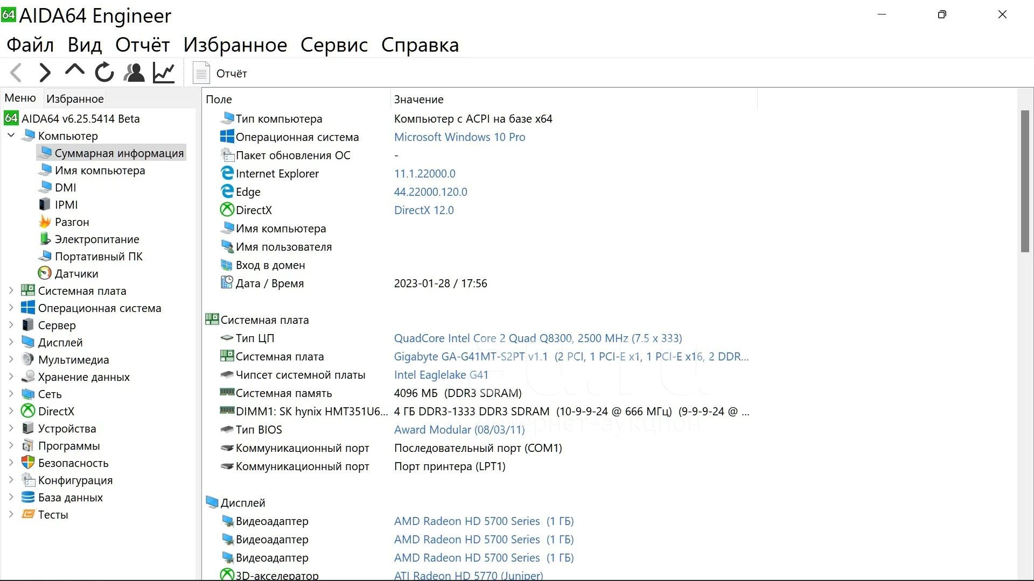1034x581 pixels.
Task: Expand the Сеть tree node
Action: [x=11, y=394]
